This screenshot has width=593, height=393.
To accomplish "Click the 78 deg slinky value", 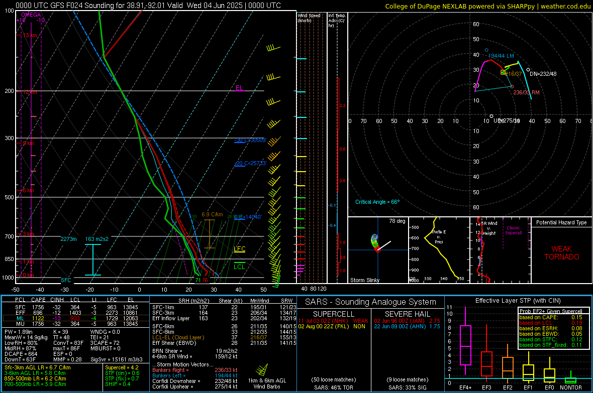I will (x=397, y=221).
